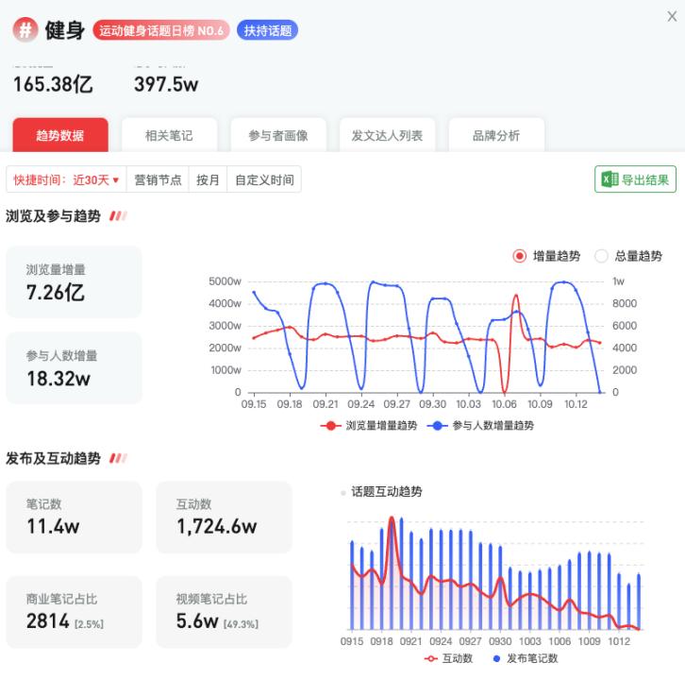Switch to the 参与者画像 tab

[278, 135]
